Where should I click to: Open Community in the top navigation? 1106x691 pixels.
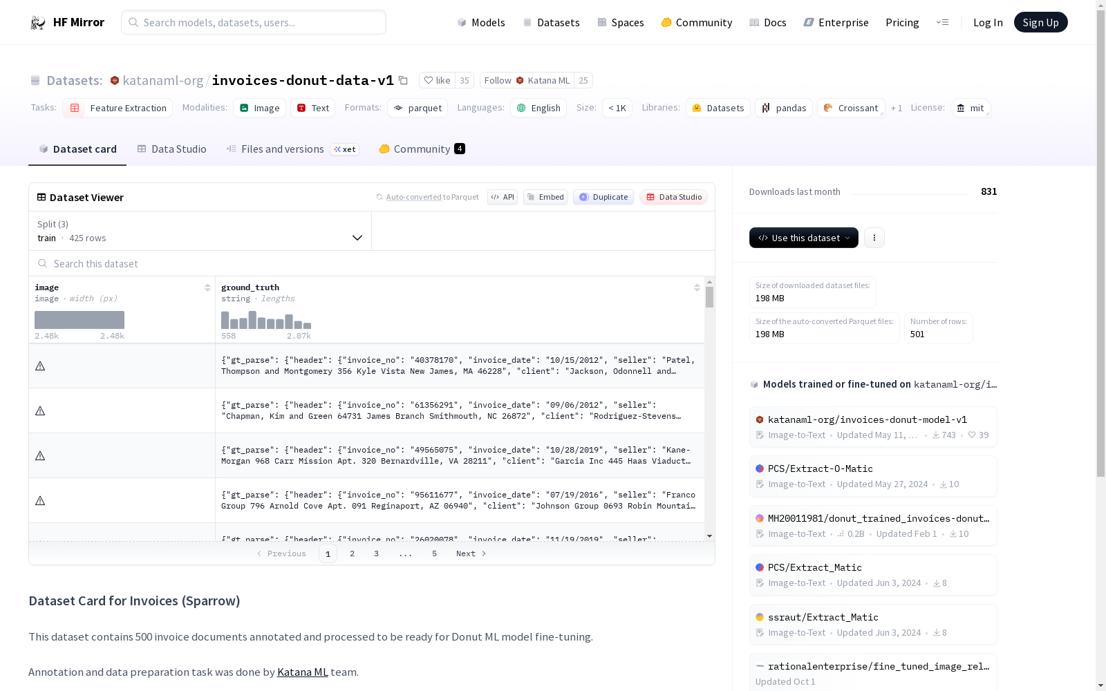click(x=697, y=23)
